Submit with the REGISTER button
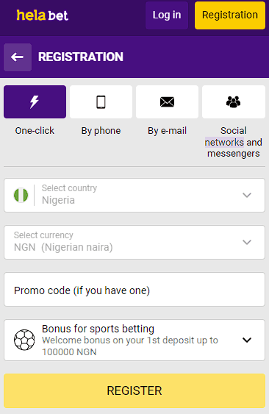The height and width of the screenshot is (414, 269). click(134, 390)
